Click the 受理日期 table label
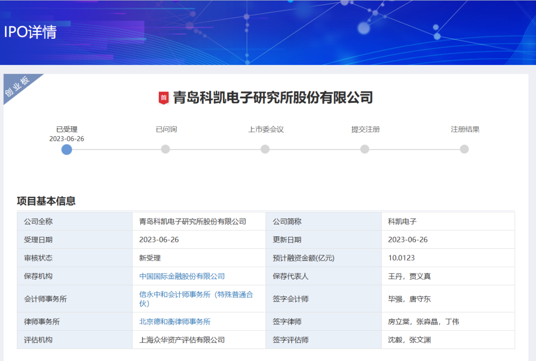This screenshot has width=536, height=361. pos(38,239)
